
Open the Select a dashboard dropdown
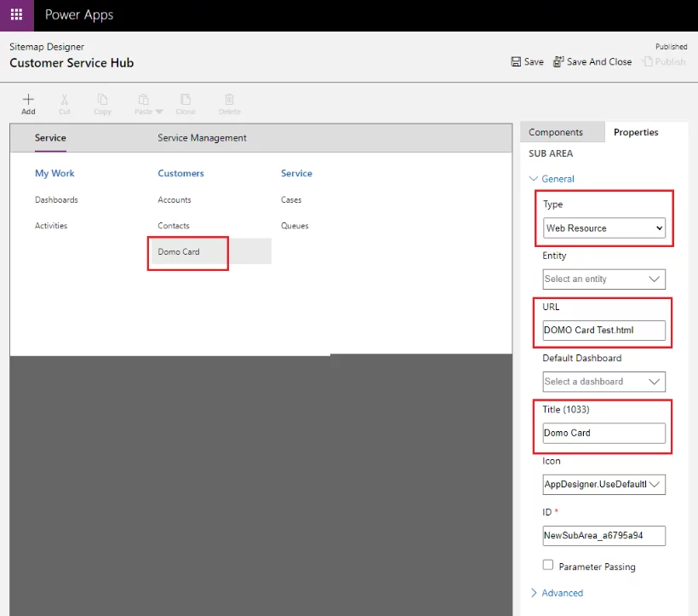[x=604, y=382]
